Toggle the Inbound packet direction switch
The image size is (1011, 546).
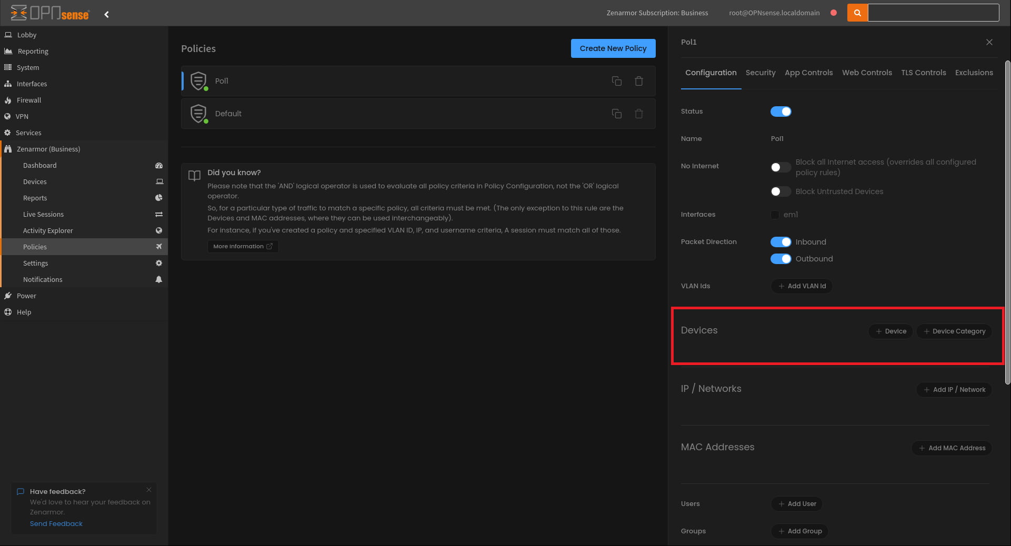pyautogui.click(x=781, y=242)
